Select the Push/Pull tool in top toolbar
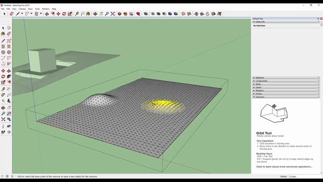Screen dimensions: 323x182 [47, 14]
